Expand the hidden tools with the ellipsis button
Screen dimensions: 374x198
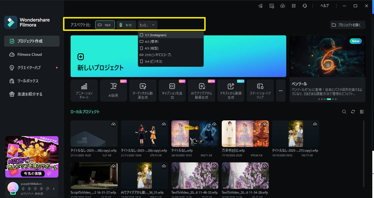point(280,90)
